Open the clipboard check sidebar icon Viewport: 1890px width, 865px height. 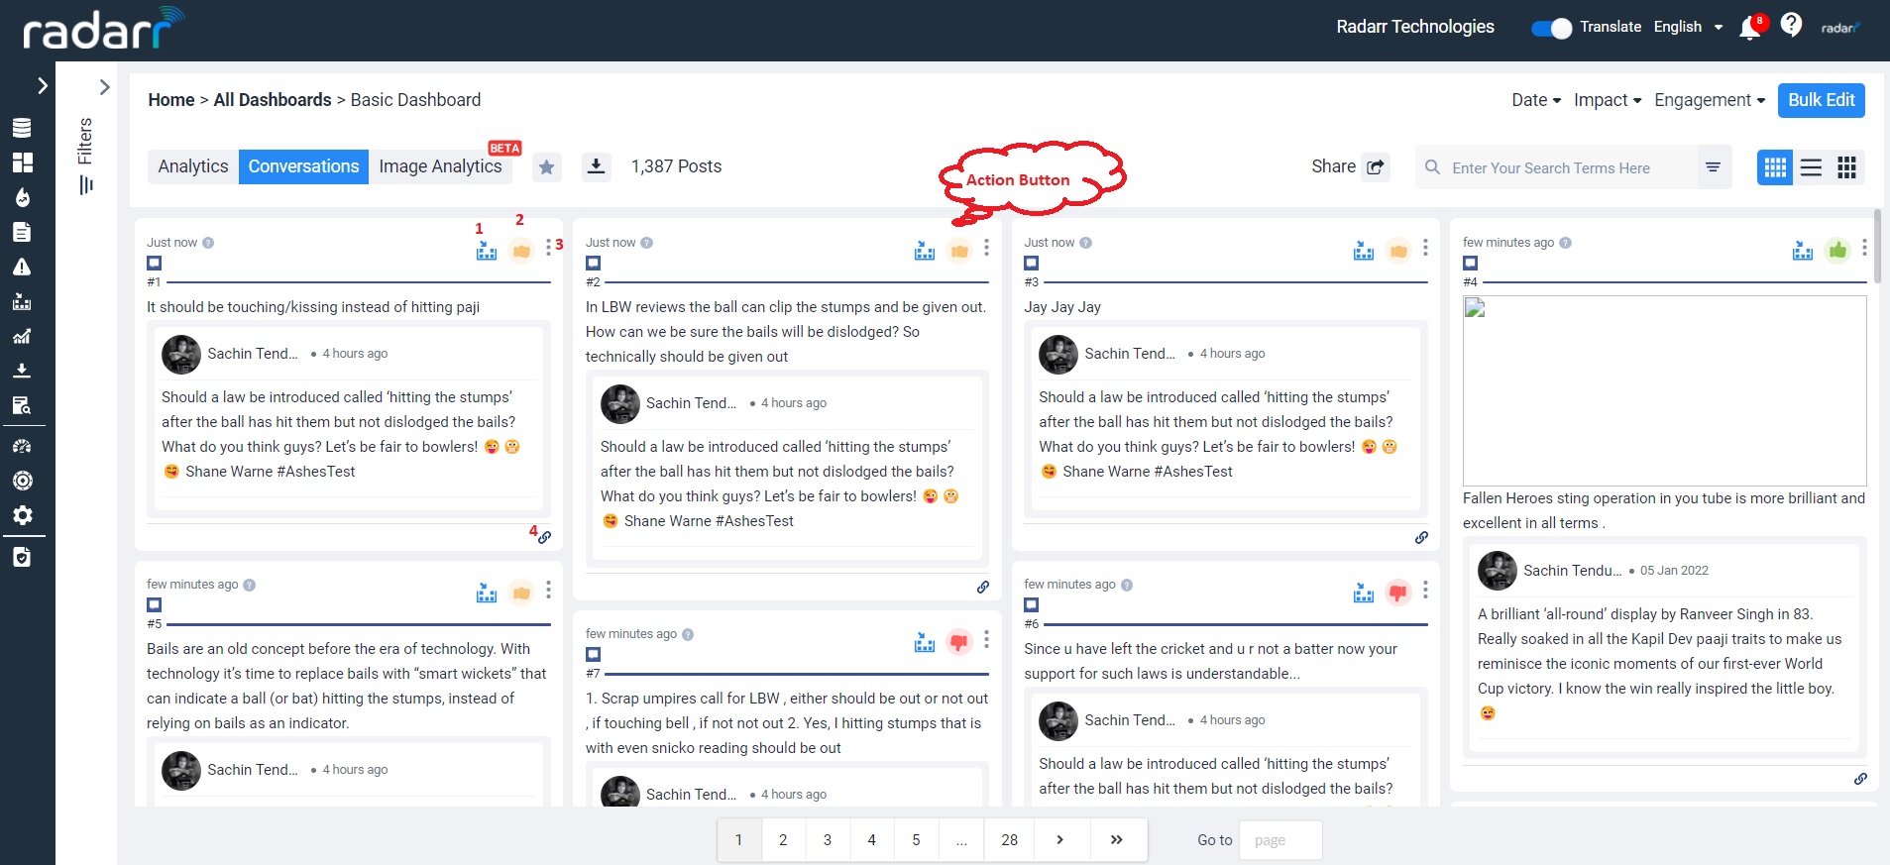tap(22, 557)
